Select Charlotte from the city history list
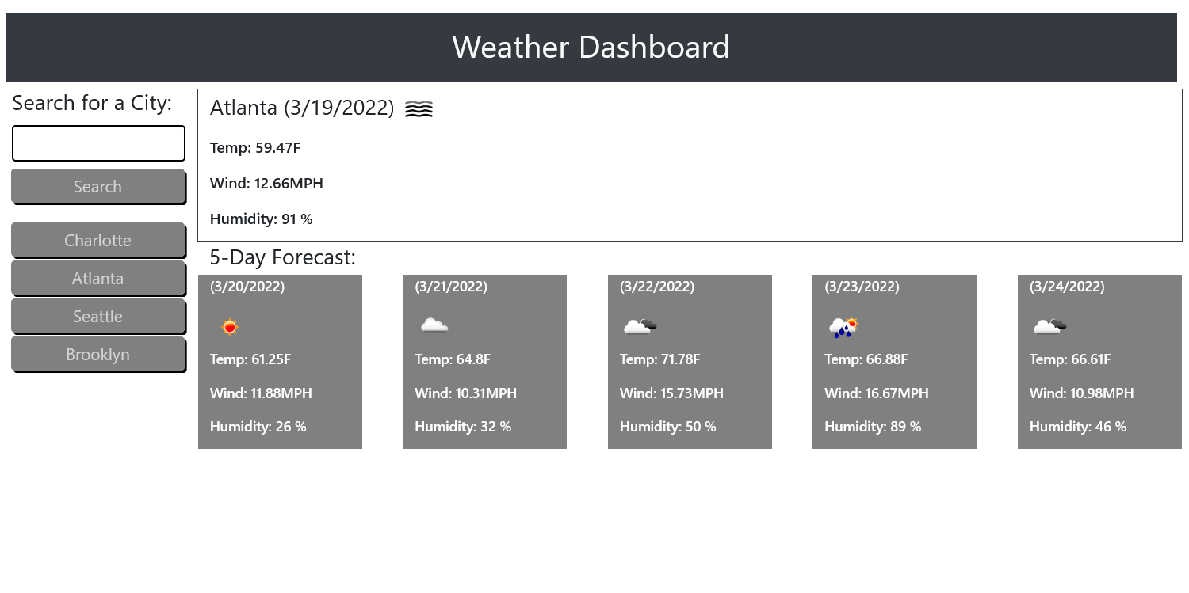Screen dimensions: 1189x593 (x=97, y=240)
